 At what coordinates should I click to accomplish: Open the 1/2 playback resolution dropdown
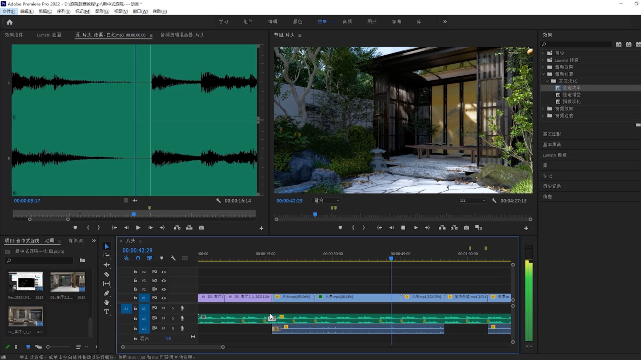coord(472,200)
